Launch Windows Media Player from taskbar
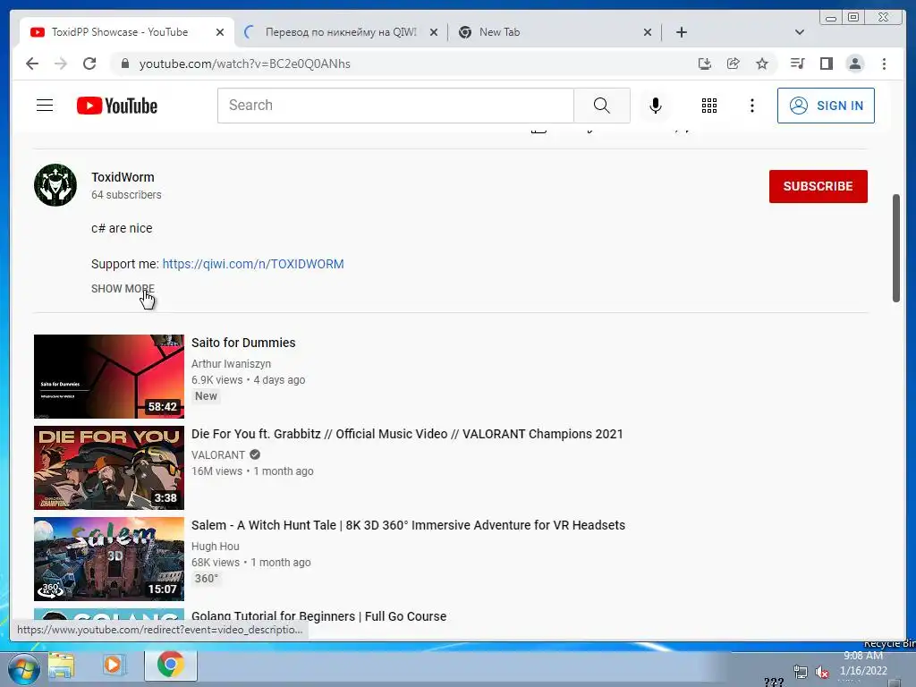Viewport: 916px width, 687px height. (114, 666)
